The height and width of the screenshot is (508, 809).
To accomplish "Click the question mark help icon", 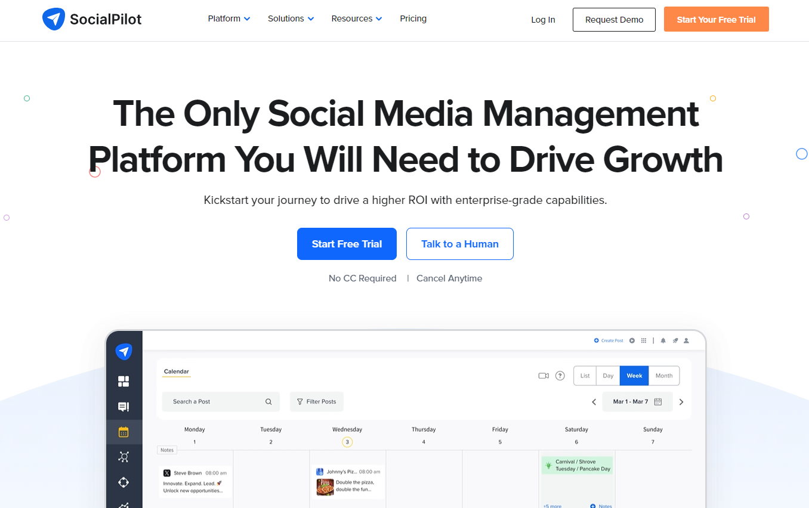I will [560, 376].
